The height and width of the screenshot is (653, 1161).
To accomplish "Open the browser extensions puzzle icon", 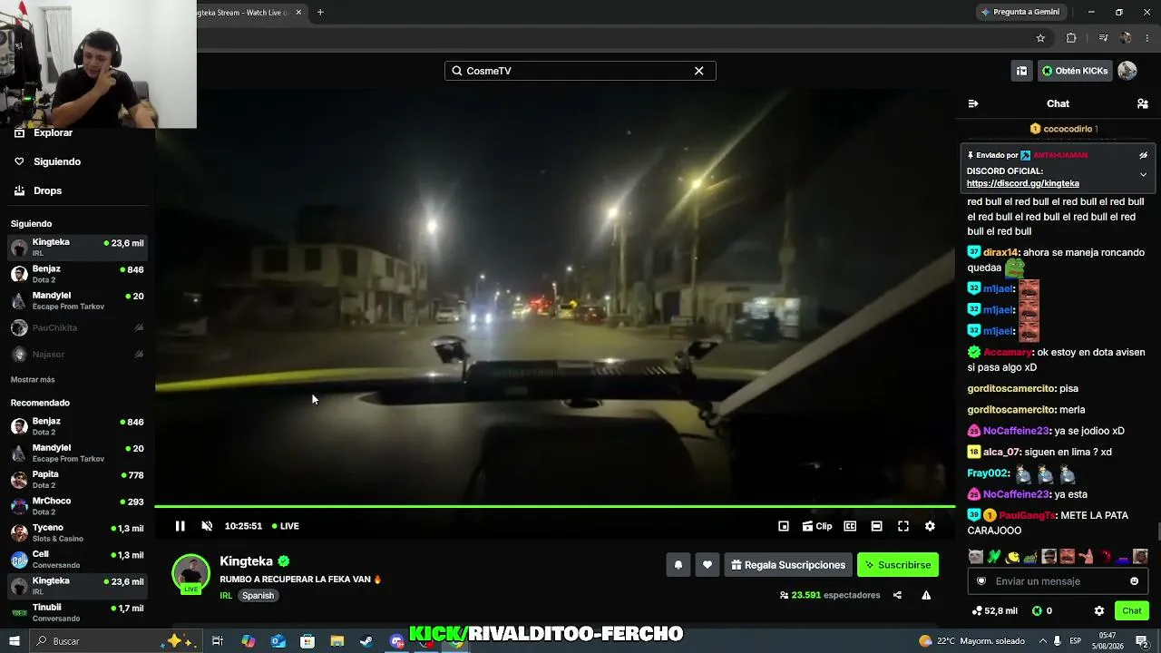I will point(1071,38).
